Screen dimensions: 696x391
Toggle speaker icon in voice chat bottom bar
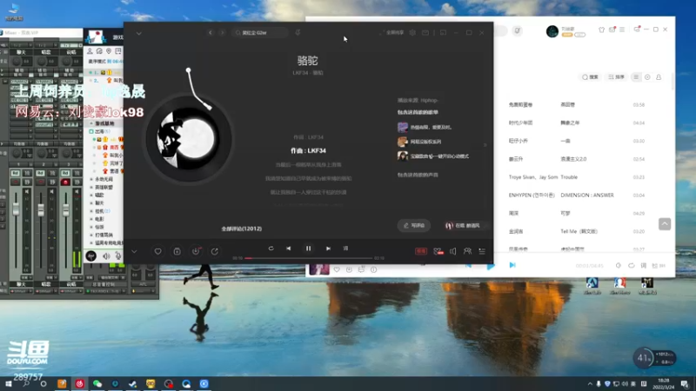[x=106, y=256]
